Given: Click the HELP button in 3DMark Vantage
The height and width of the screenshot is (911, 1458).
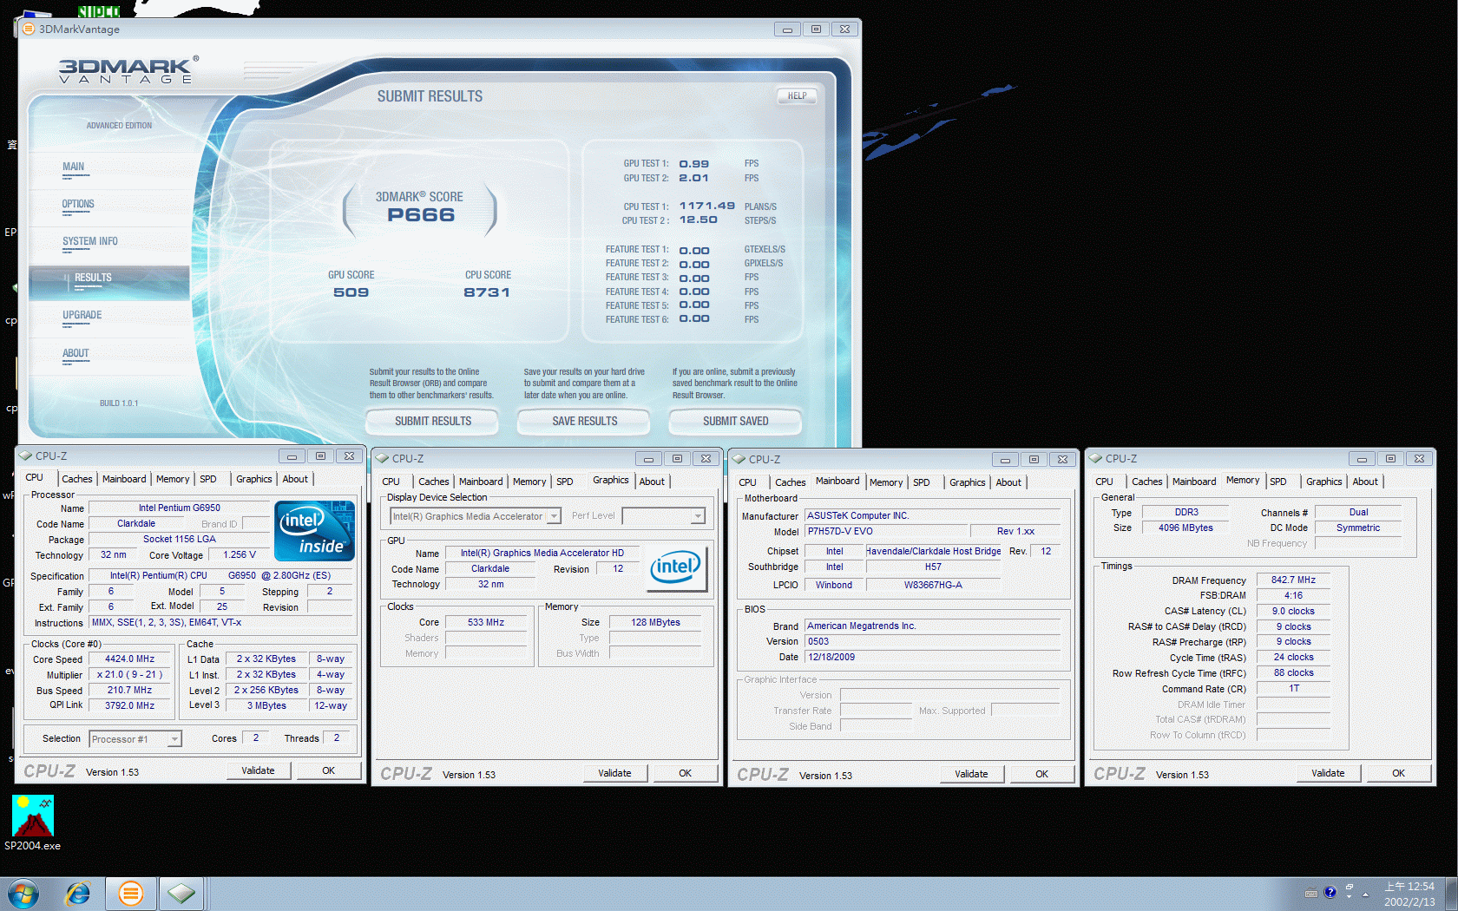Looking at the screenshot, I should 797,96.
